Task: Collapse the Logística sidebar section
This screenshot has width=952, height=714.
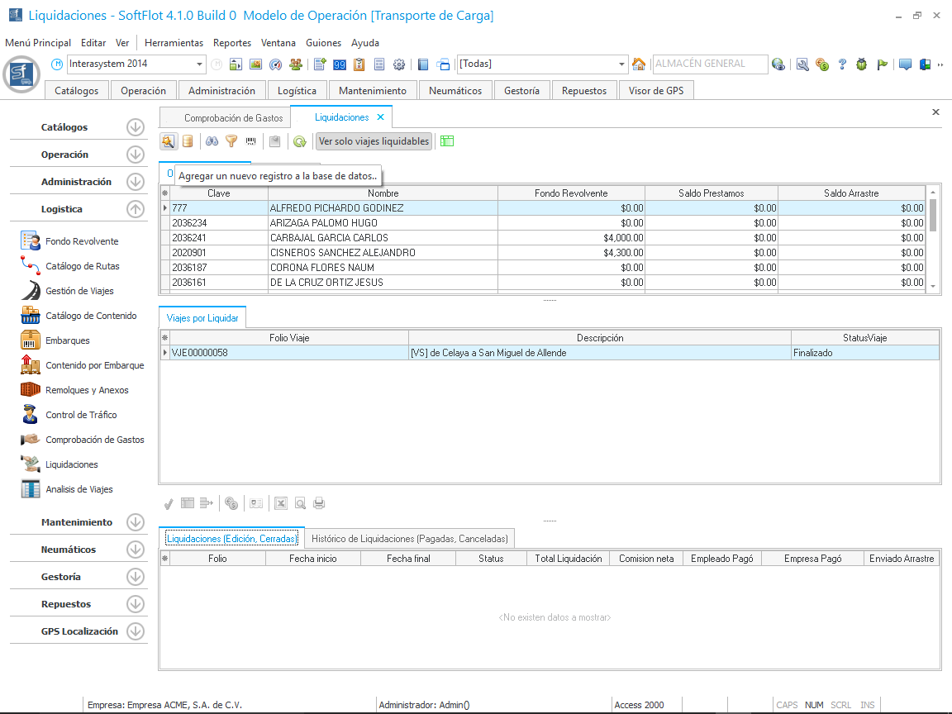Action: (x=136, y=209)
